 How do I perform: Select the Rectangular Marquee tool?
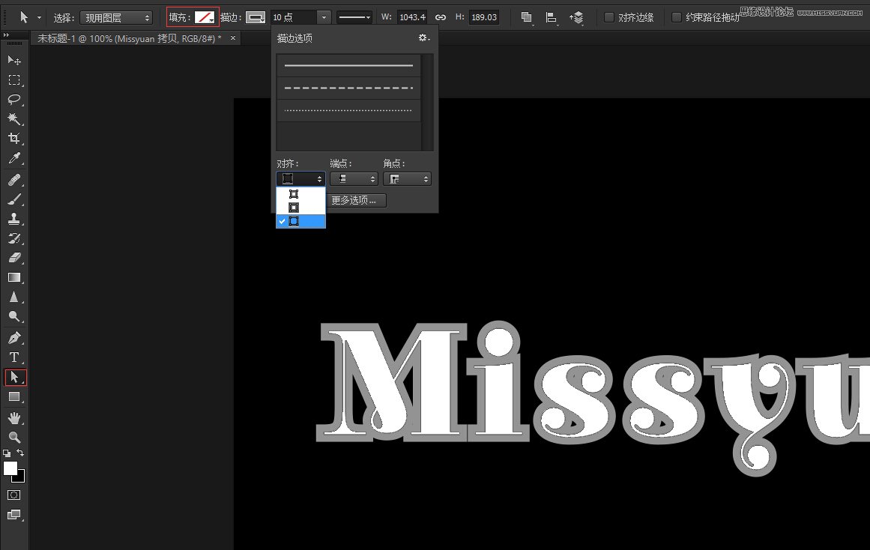click(14, 80)
